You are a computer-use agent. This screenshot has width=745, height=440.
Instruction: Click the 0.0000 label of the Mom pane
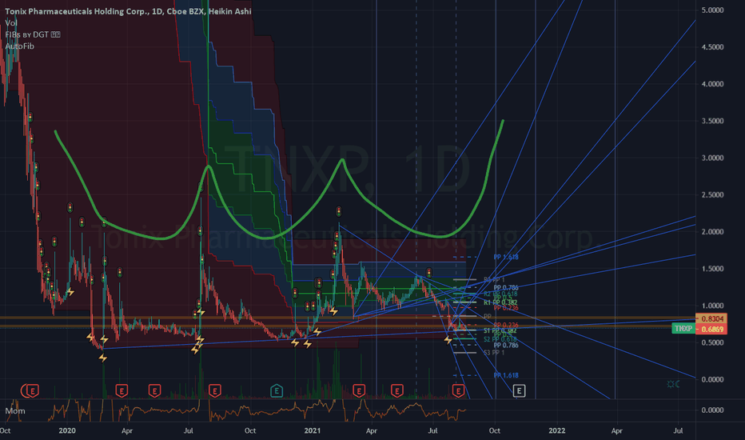(712, 410)
